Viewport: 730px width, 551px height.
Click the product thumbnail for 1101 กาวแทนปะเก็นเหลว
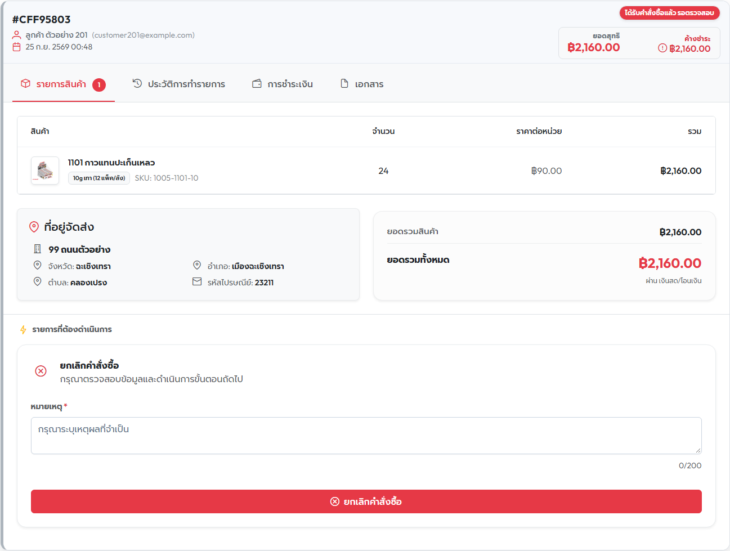(x=45, y=171)
